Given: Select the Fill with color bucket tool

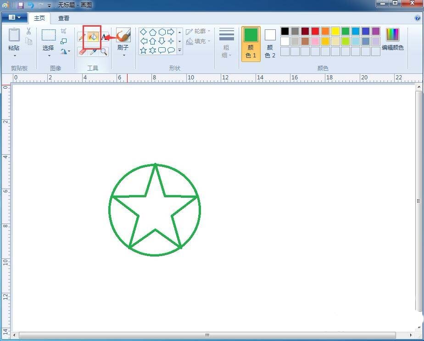Looking at the screenshot, I should [x=93, y=37].
